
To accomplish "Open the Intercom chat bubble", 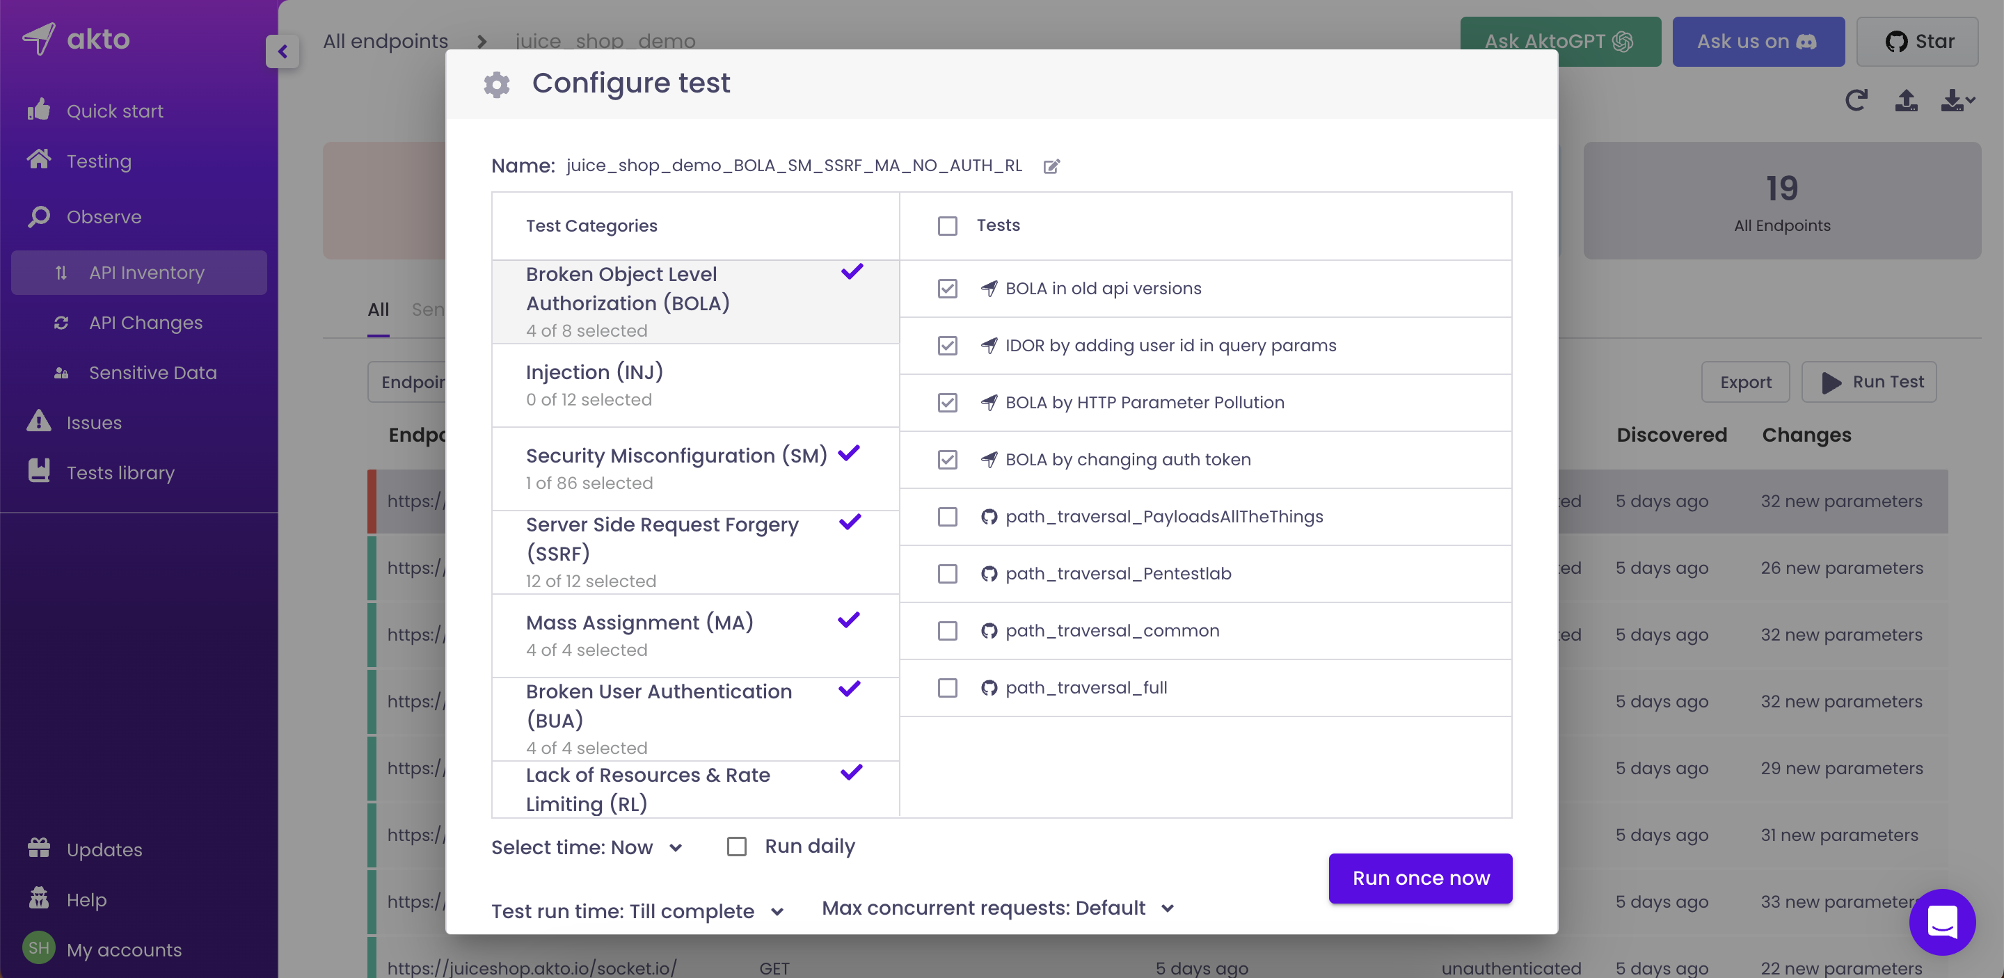I will pos(1942,922).
